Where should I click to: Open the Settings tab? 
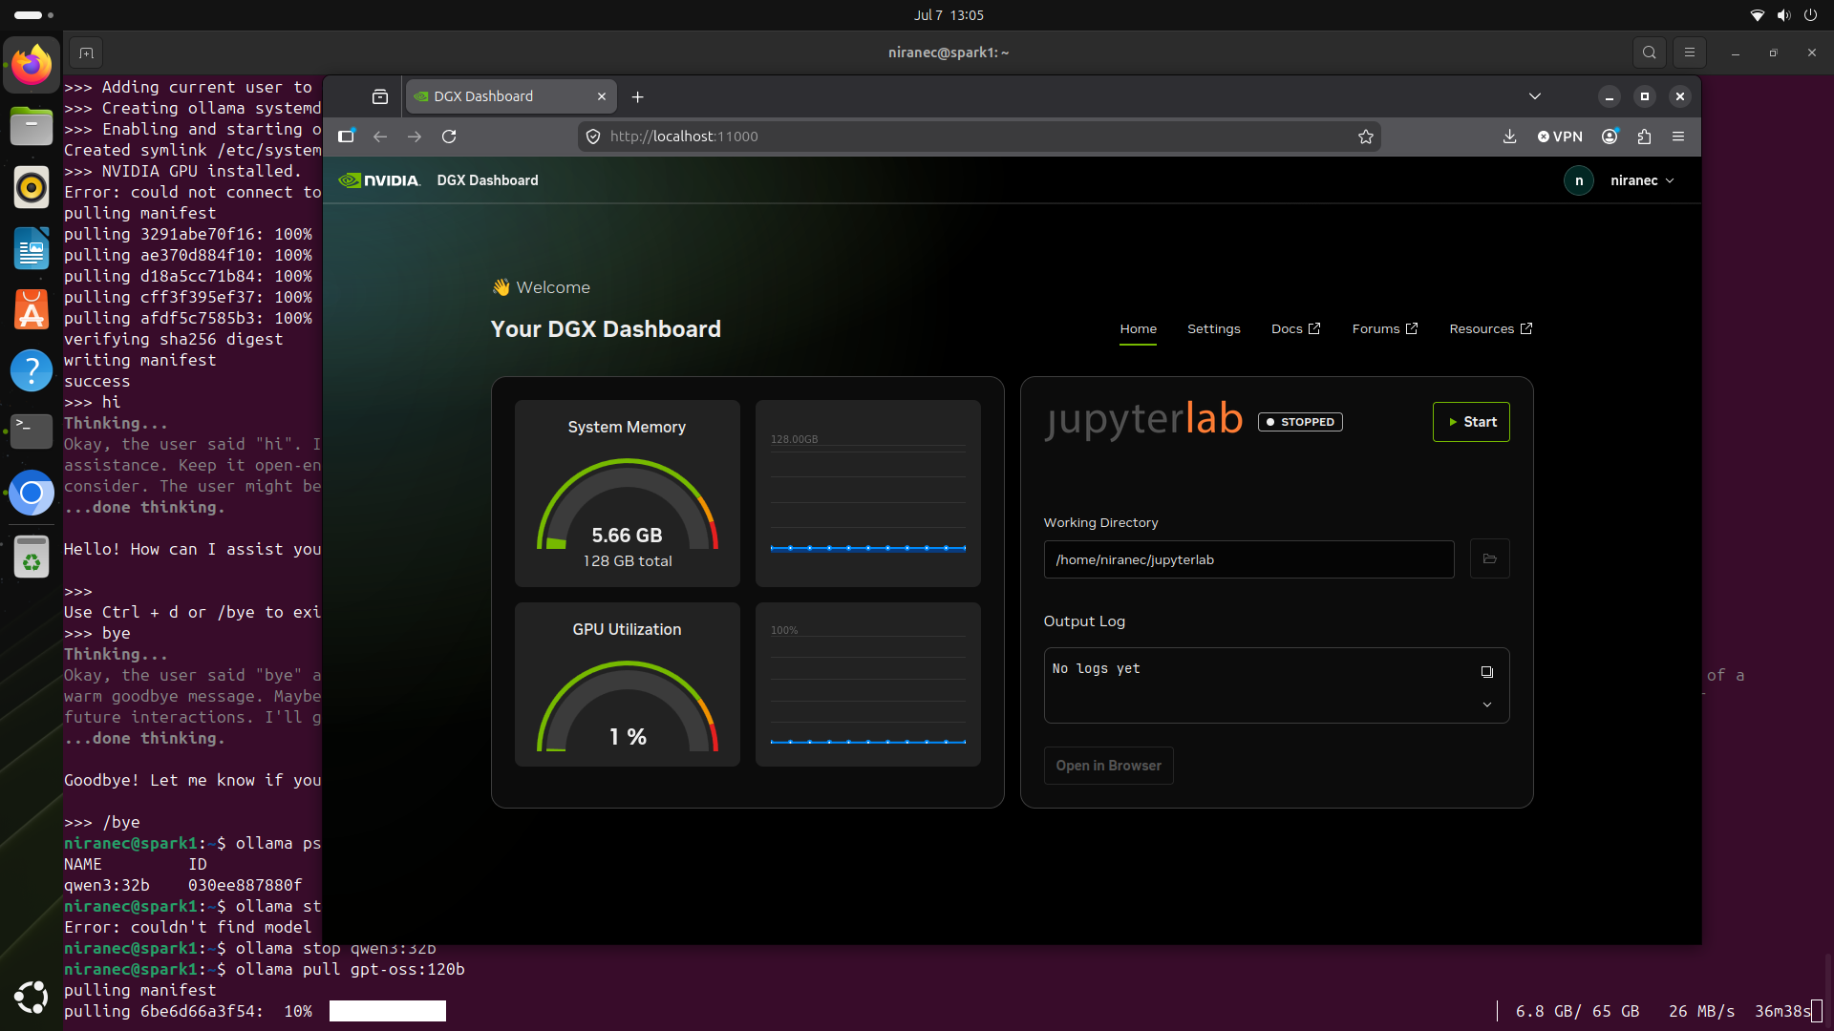[x=1214, y=329]
